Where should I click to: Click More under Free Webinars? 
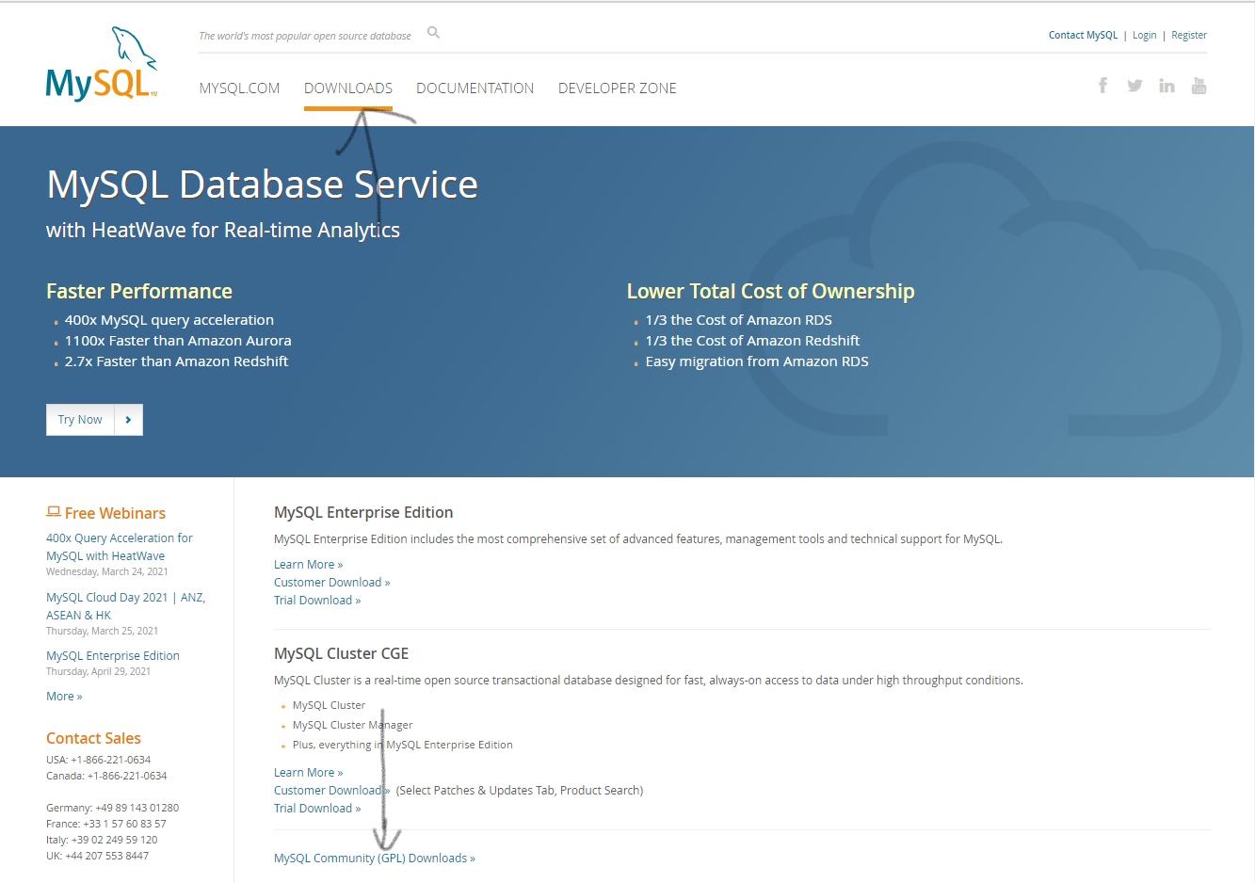click(x=64, y=697)
